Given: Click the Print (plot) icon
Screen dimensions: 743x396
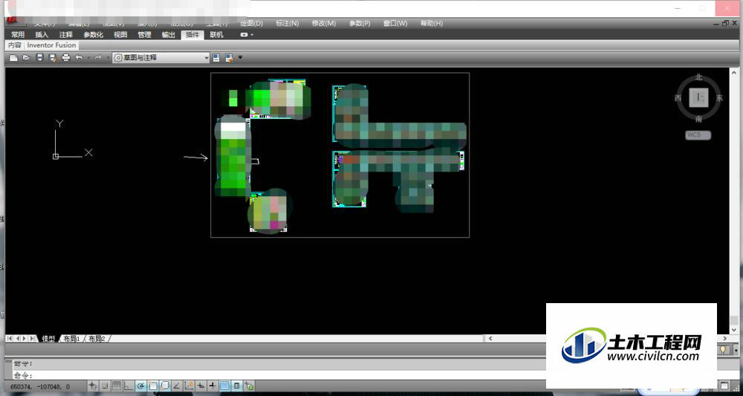Looking at the screenshot, I should tap(66, 58).
